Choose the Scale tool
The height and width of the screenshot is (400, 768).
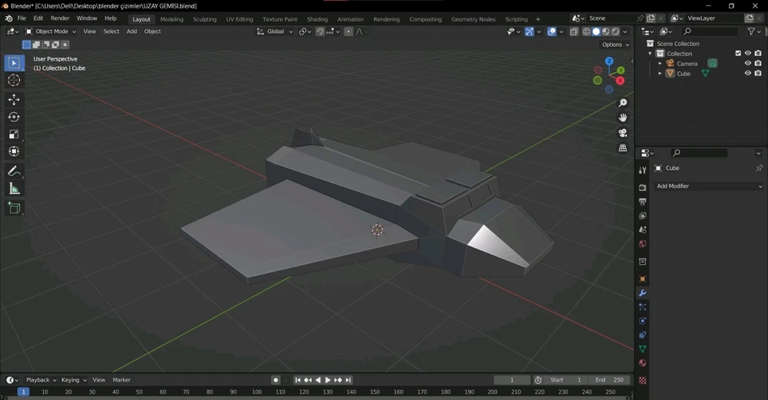point(14,134)
